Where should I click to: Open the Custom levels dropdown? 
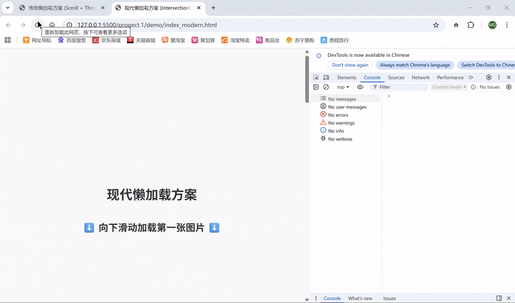pyautogui.click(x=449, y=87)
